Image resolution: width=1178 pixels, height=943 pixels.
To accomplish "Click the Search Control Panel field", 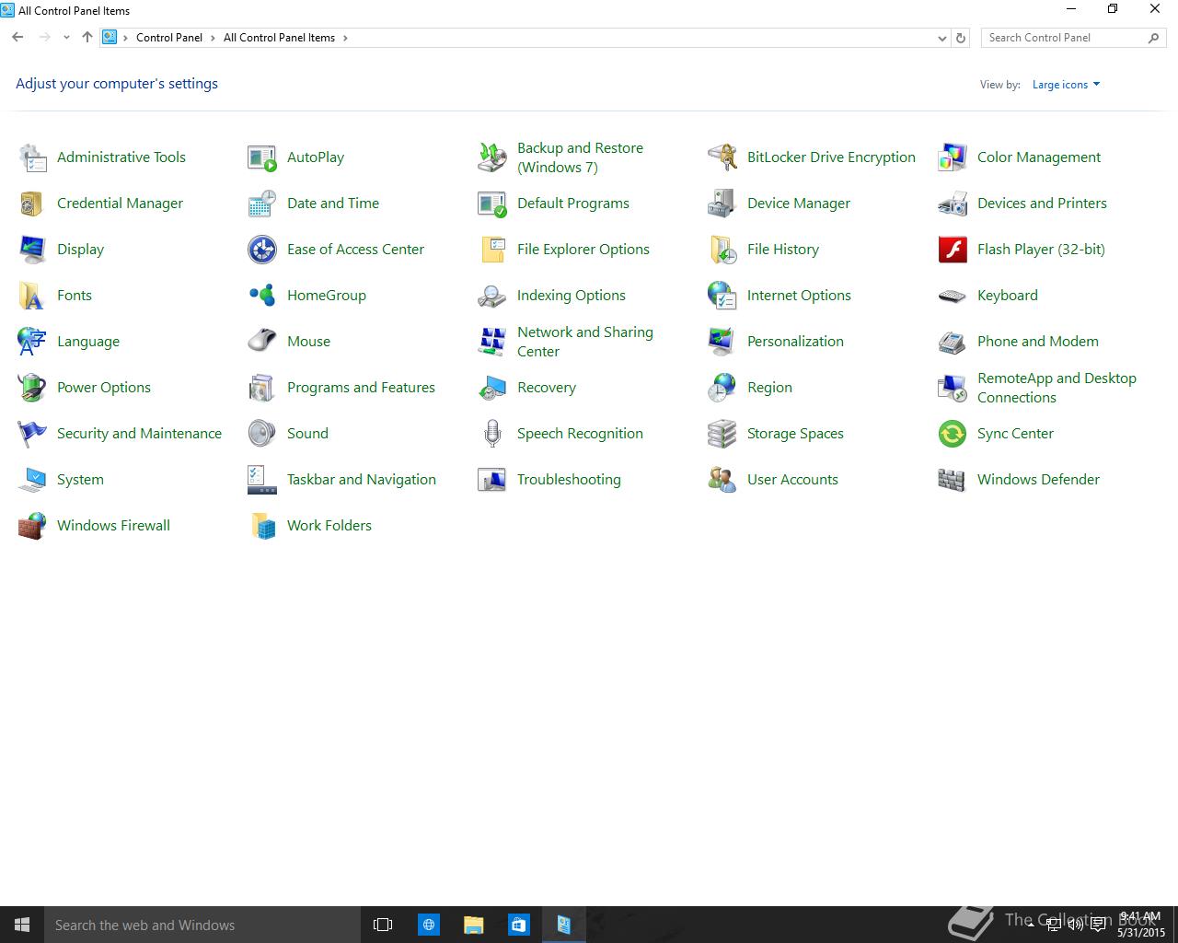I will click(x=1073, y=38).
